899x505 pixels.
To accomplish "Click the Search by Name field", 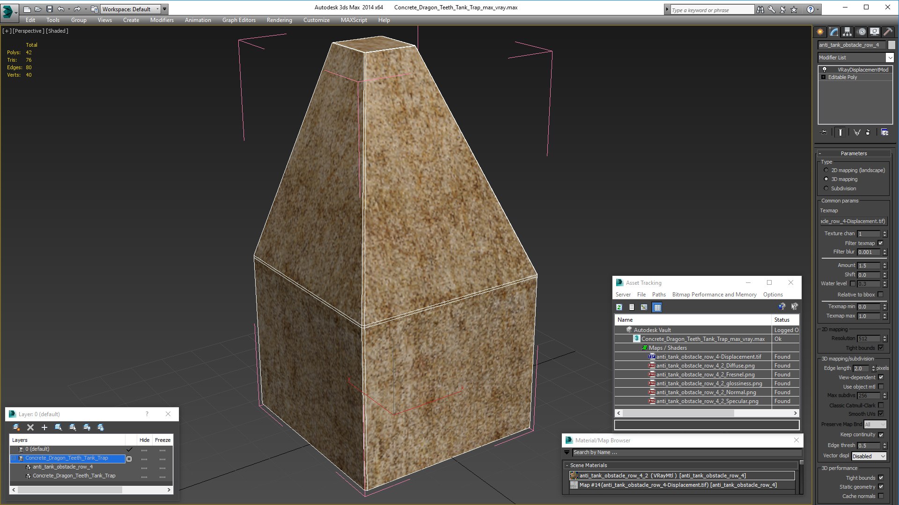I will 684,453.
